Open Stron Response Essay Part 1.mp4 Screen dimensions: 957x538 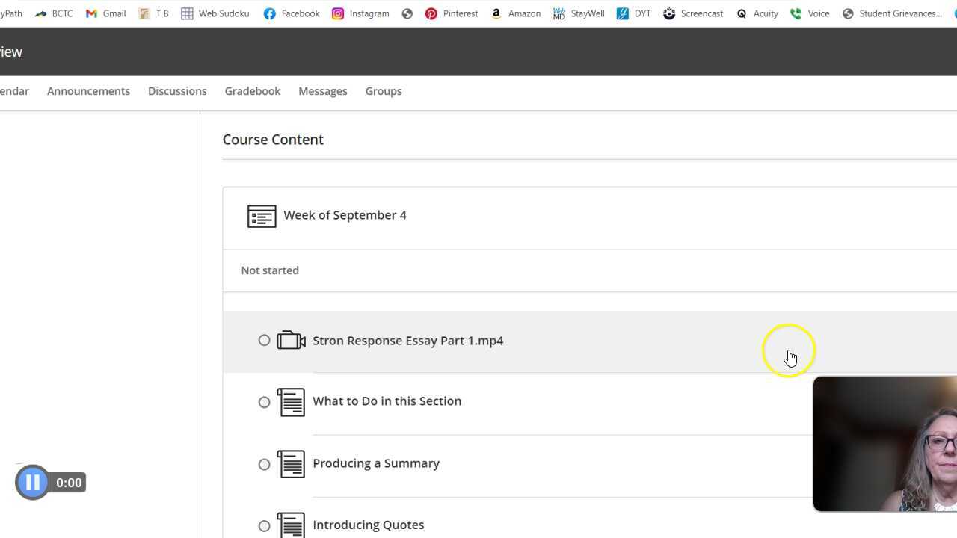tap(407, 341)
